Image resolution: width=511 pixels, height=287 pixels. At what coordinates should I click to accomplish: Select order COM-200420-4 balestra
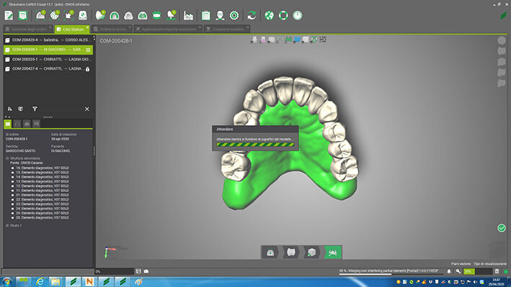click(48, 40)
